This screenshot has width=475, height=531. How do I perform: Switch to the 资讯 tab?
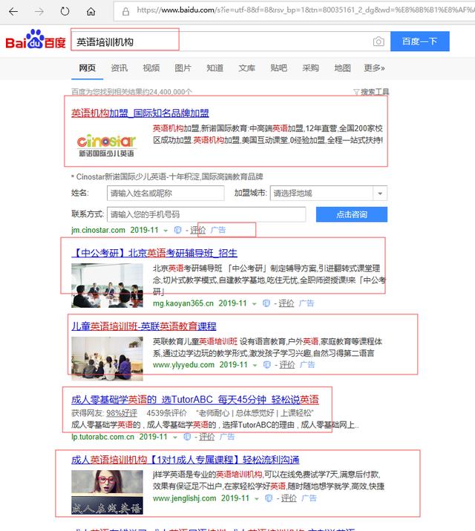119,68
